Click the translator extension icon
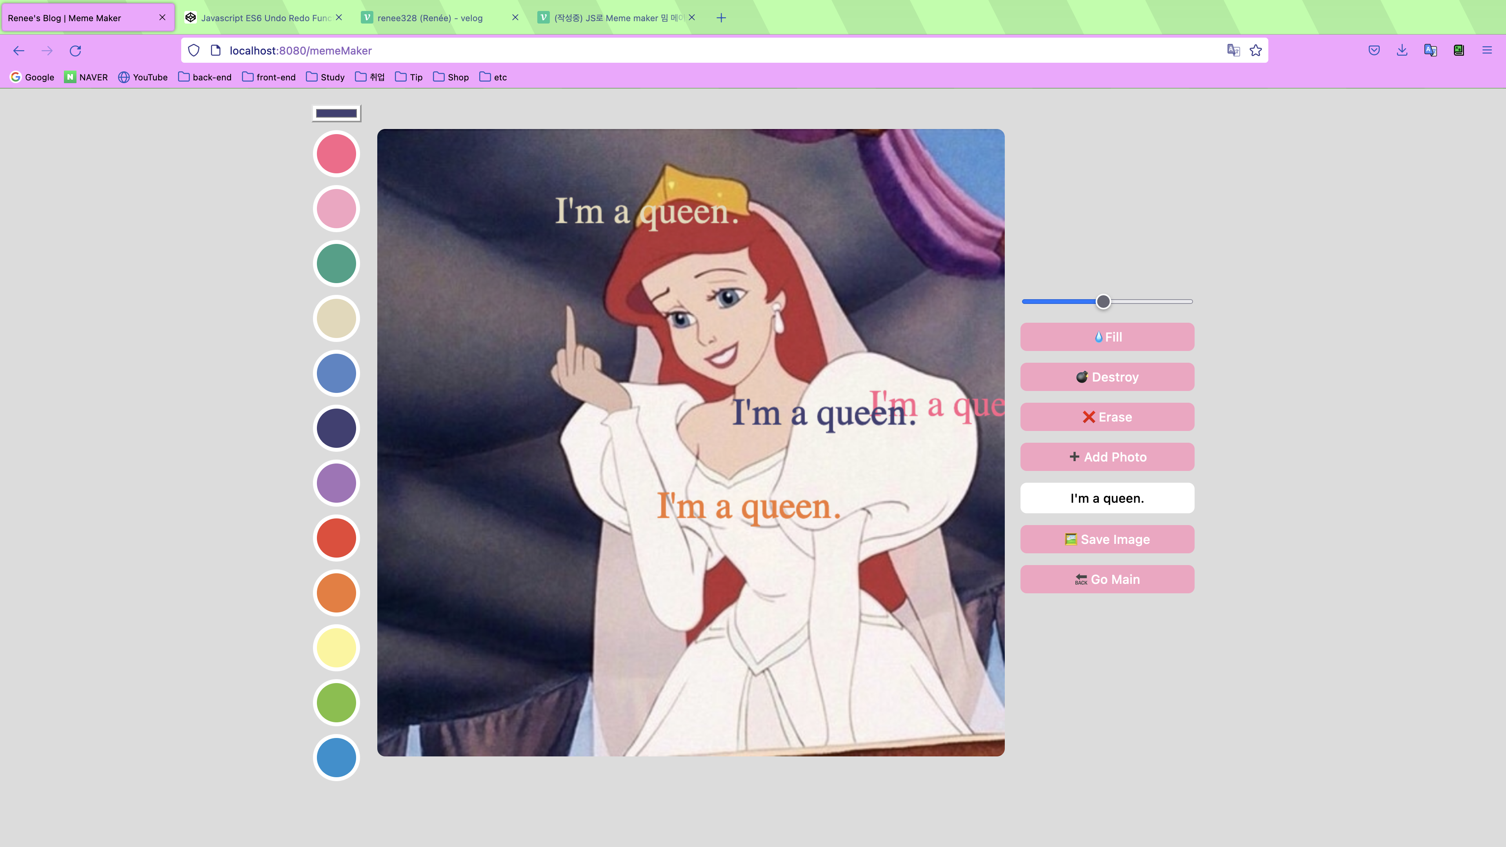 pyautogui.click(x=1430, y=51)
